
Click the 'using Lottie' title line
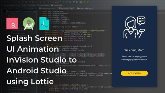[x=30, y=82]
